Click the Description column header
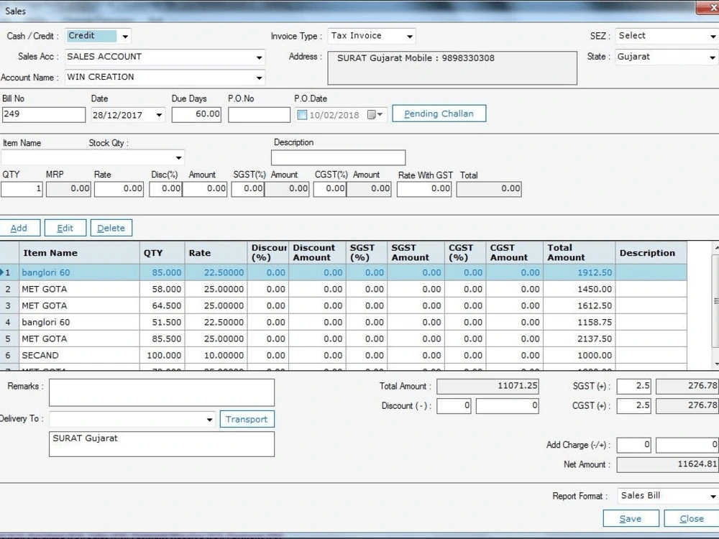 point(651,253)
